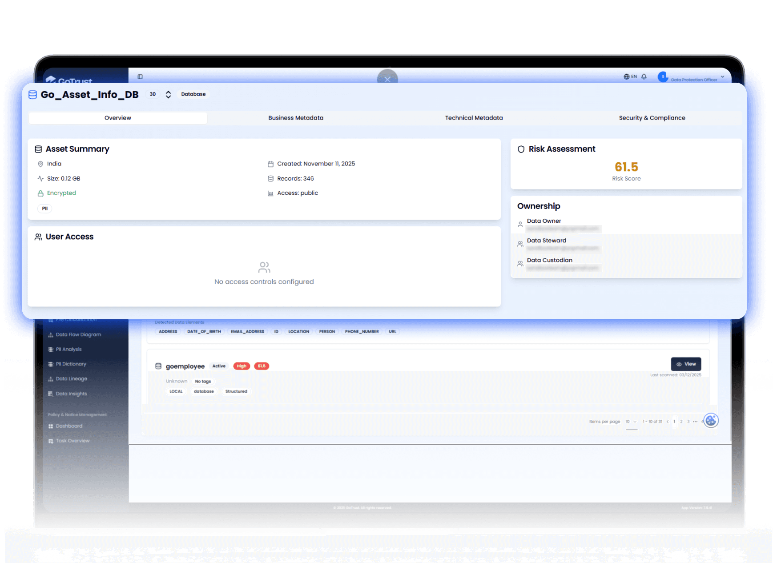Viewport: 773px width, 563px height.
Task: Open the Business Metadata tab
Action: 296,118
